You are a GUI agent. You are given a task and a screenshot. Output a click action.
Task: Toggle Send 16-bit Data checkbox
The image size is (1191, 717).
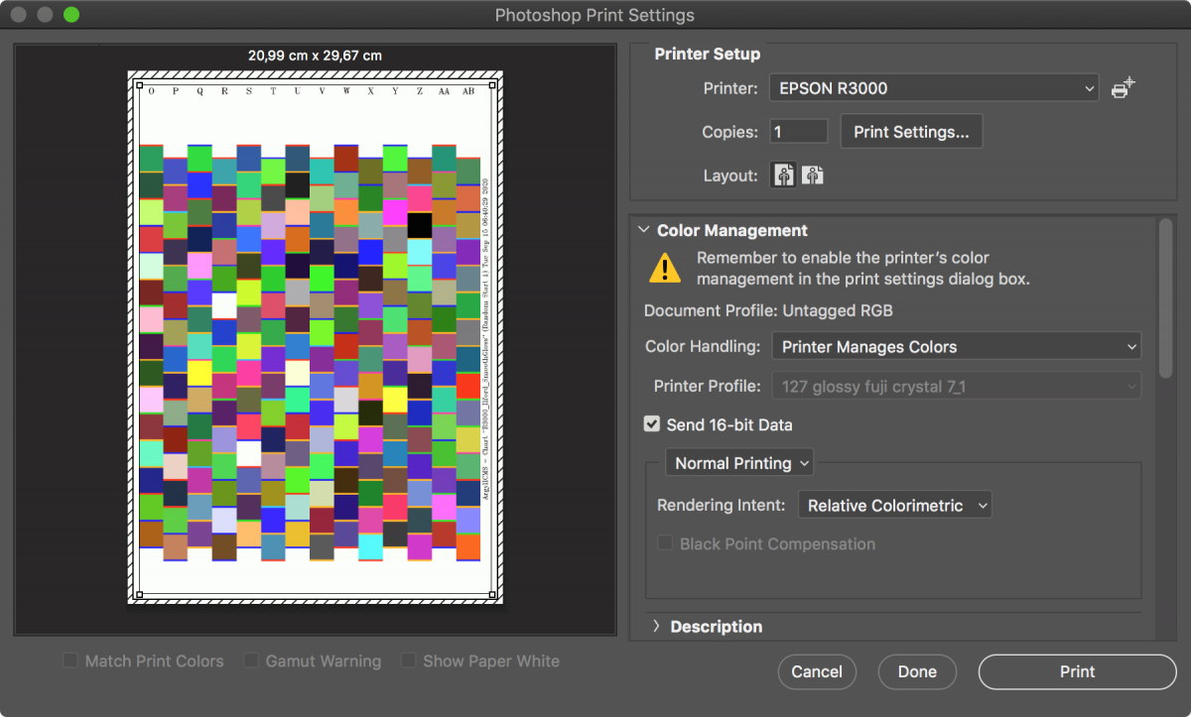click(652, 424)
